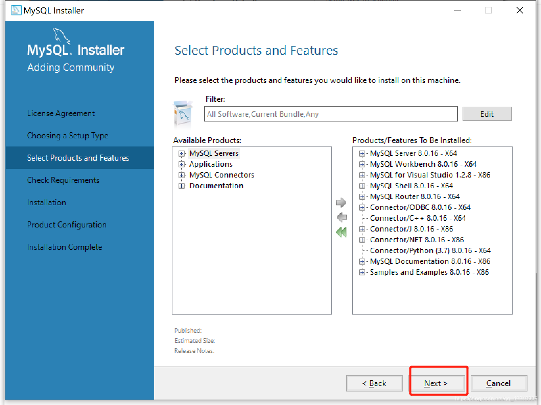Click the Back button
This screenshot has height=405, width=541.
point(374,383)
